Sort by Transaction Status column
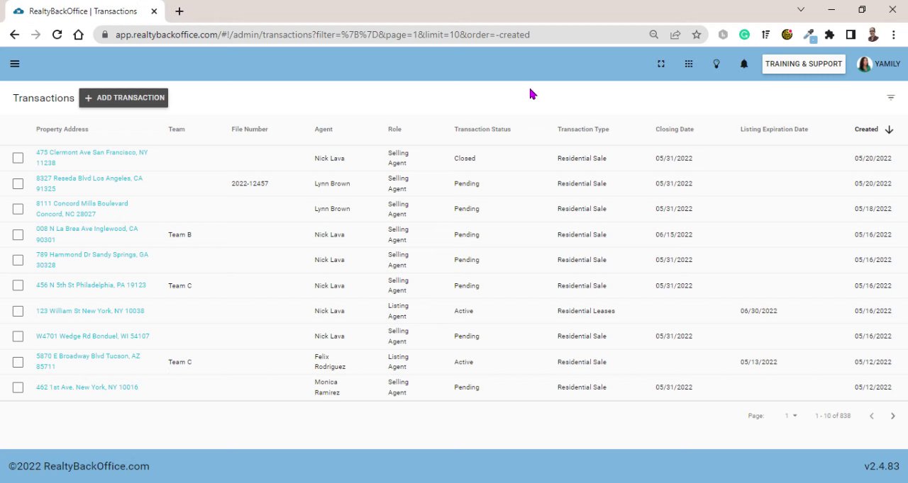The height and width of the screenshot is (483, 908). point(482,130)
